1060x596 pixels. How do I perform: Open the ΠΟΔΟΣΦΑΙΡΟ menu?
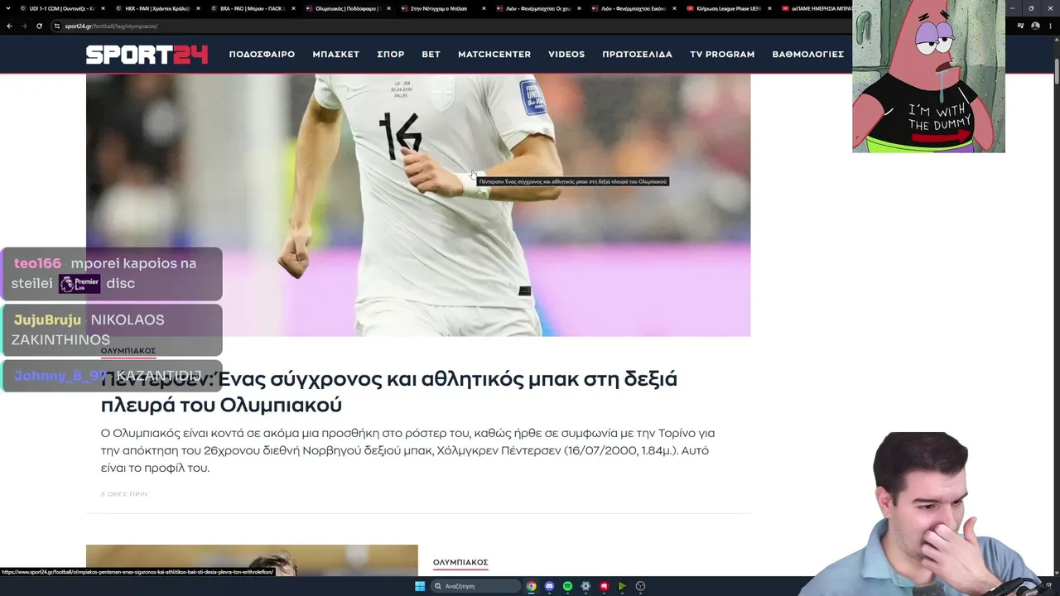tap(262, 55)
